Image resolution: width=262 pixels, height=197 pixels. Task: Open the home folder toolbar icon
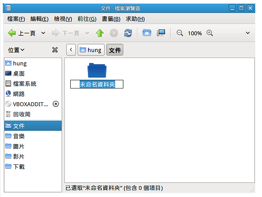pyautogui.click(x=147, y=33)
